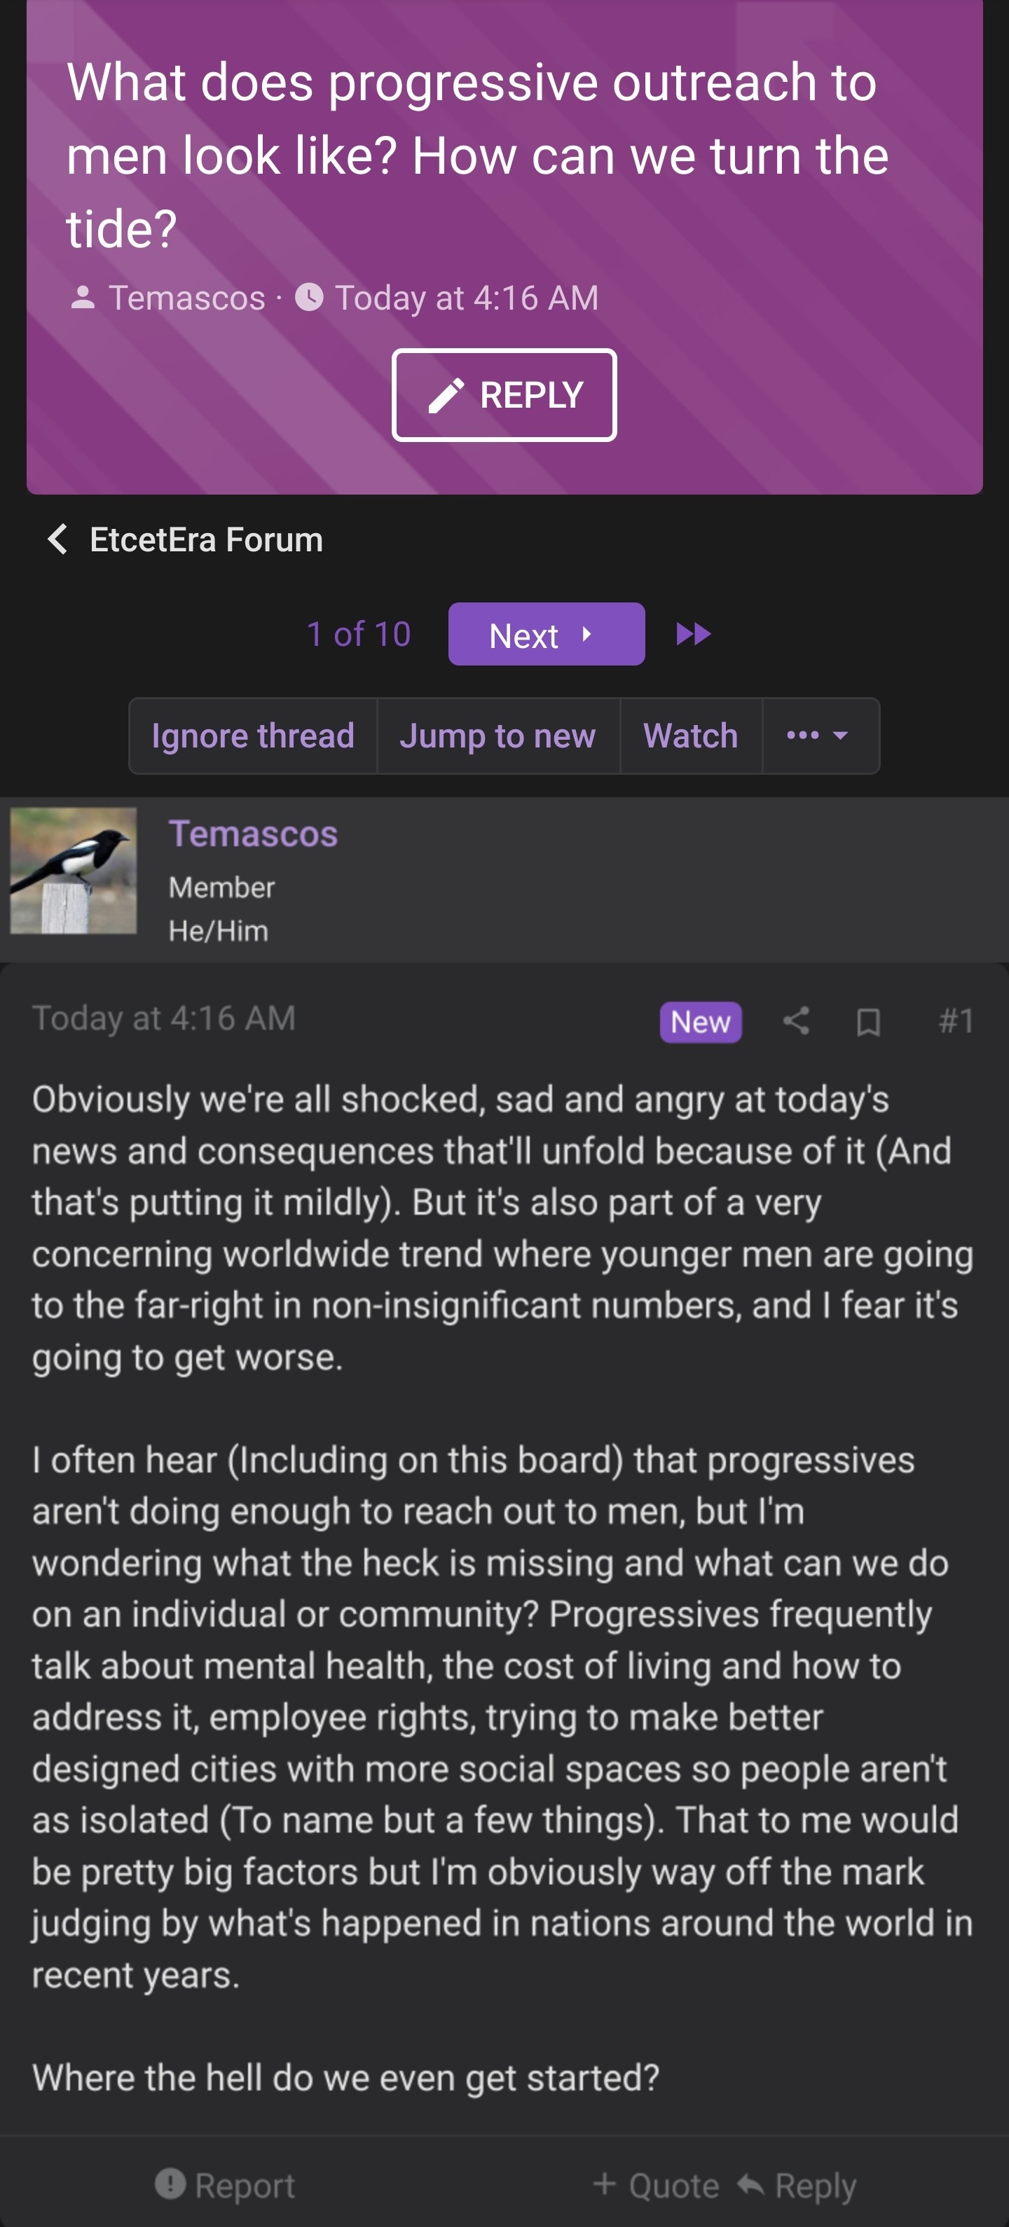Click the pencil icon in REPLY button
The image size is (1009, 2227).
446,396
